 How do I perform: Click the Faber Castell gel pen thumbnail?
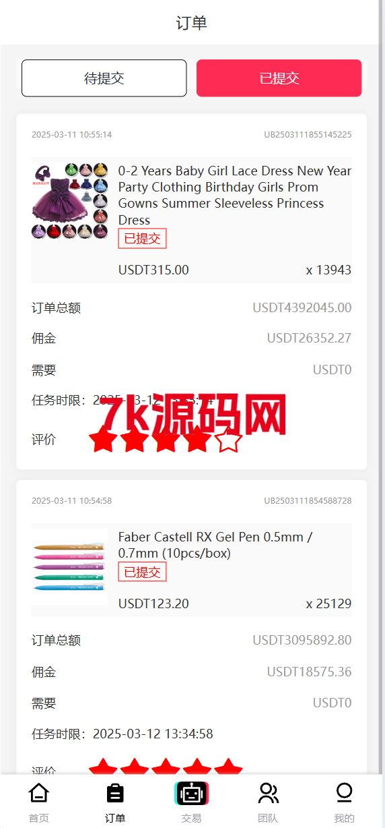70,567
